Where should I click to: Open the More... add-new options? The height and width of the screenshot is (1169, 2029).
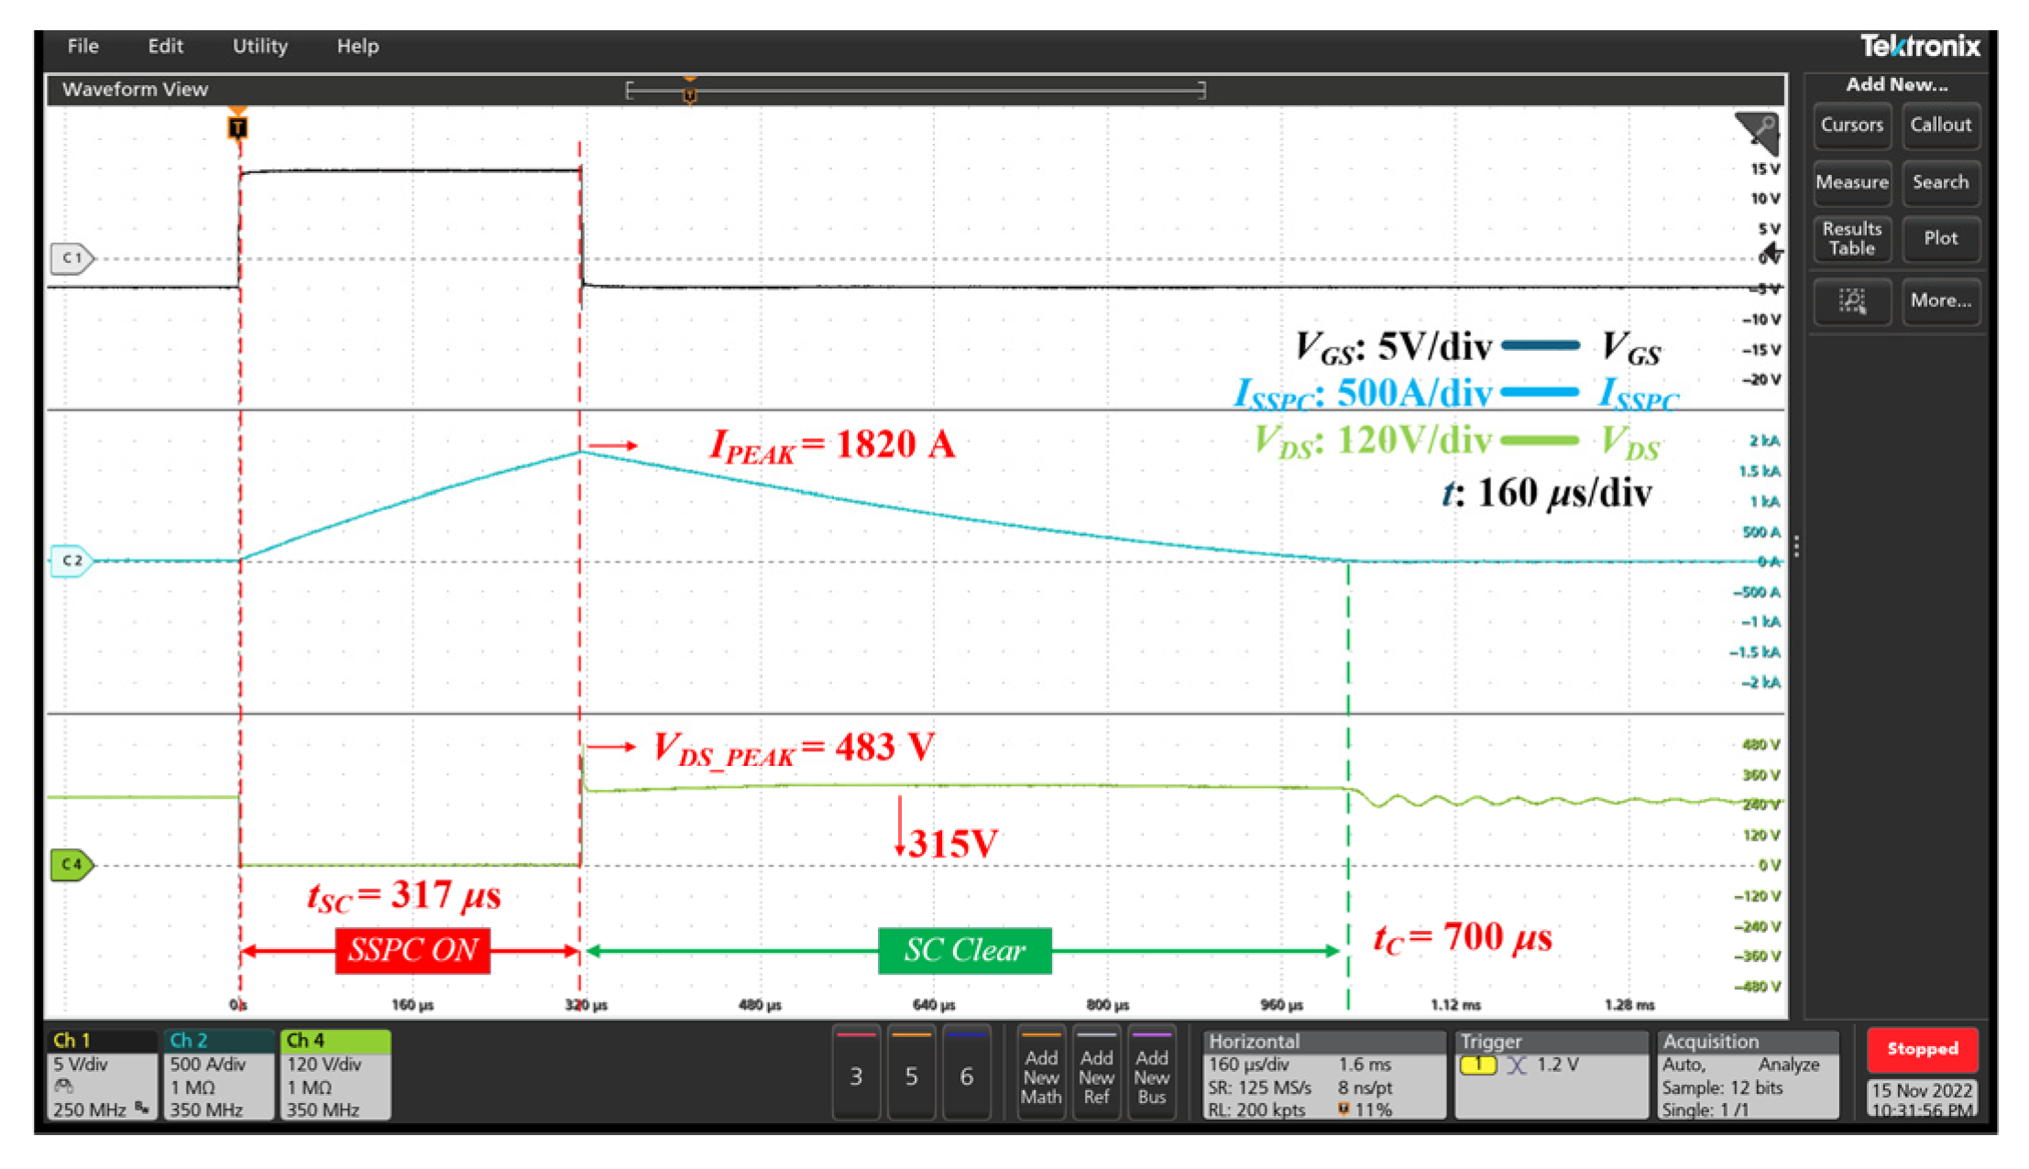click(x=1940, y=300)
